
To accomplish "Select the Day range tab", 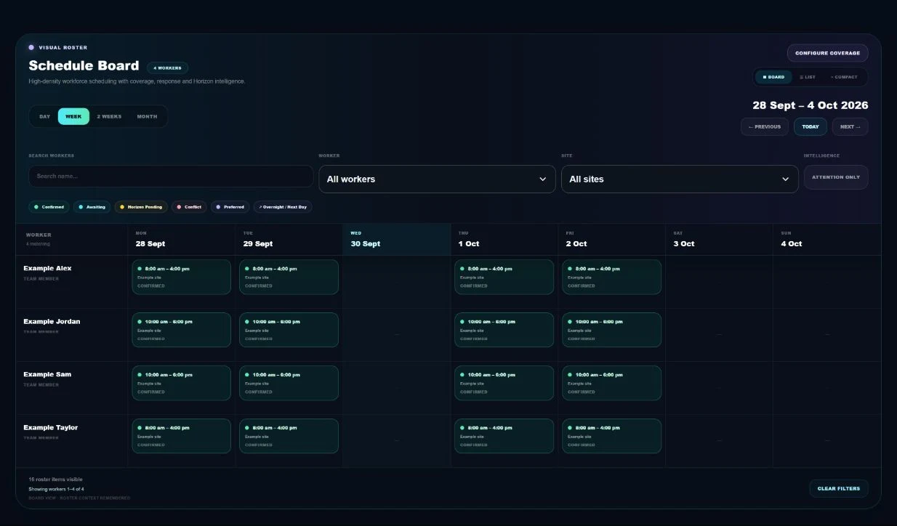I will [x=45, y=116].
